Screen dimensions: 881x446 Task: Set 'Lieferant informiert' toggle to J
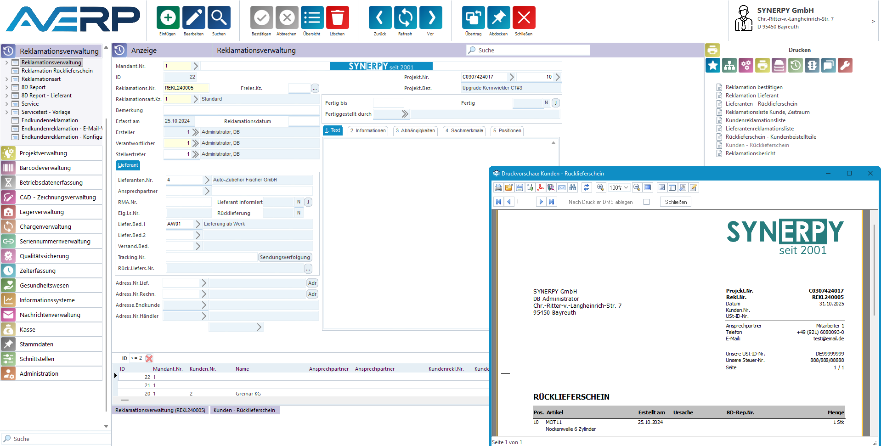[x=308, y=202]
